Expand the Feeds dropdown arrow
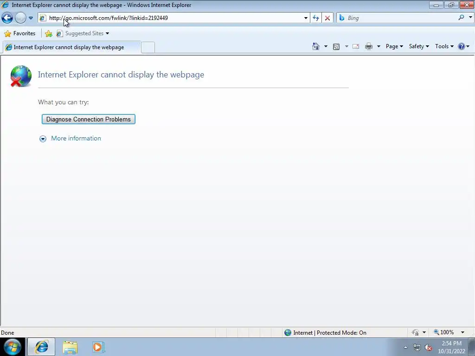 (346, 46)
